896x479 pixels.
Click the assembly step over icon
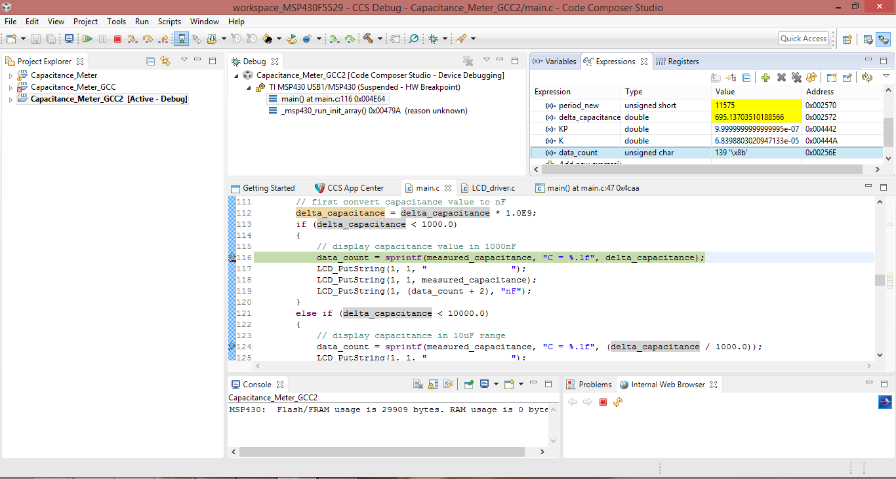click(350, 39)
